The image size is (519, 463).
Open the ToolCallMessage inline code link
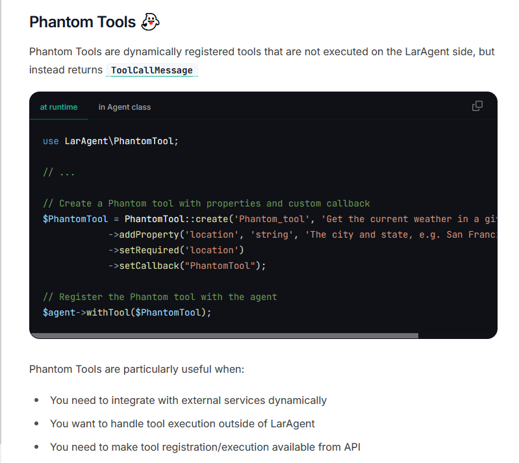pos(152,70)
